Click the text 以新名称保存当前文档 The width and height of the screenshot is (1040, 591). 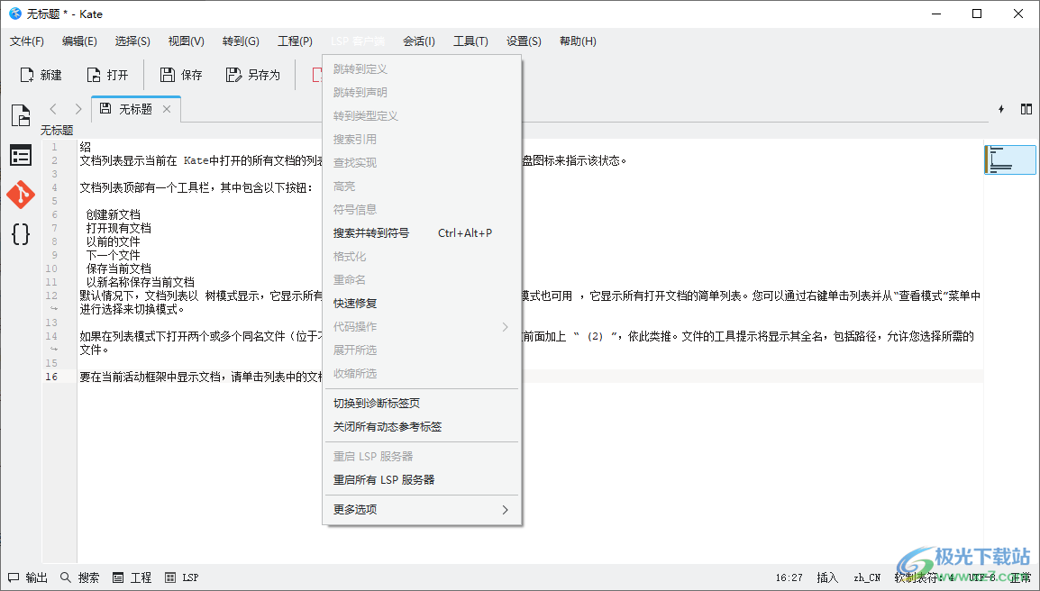(x=140, y=282)
